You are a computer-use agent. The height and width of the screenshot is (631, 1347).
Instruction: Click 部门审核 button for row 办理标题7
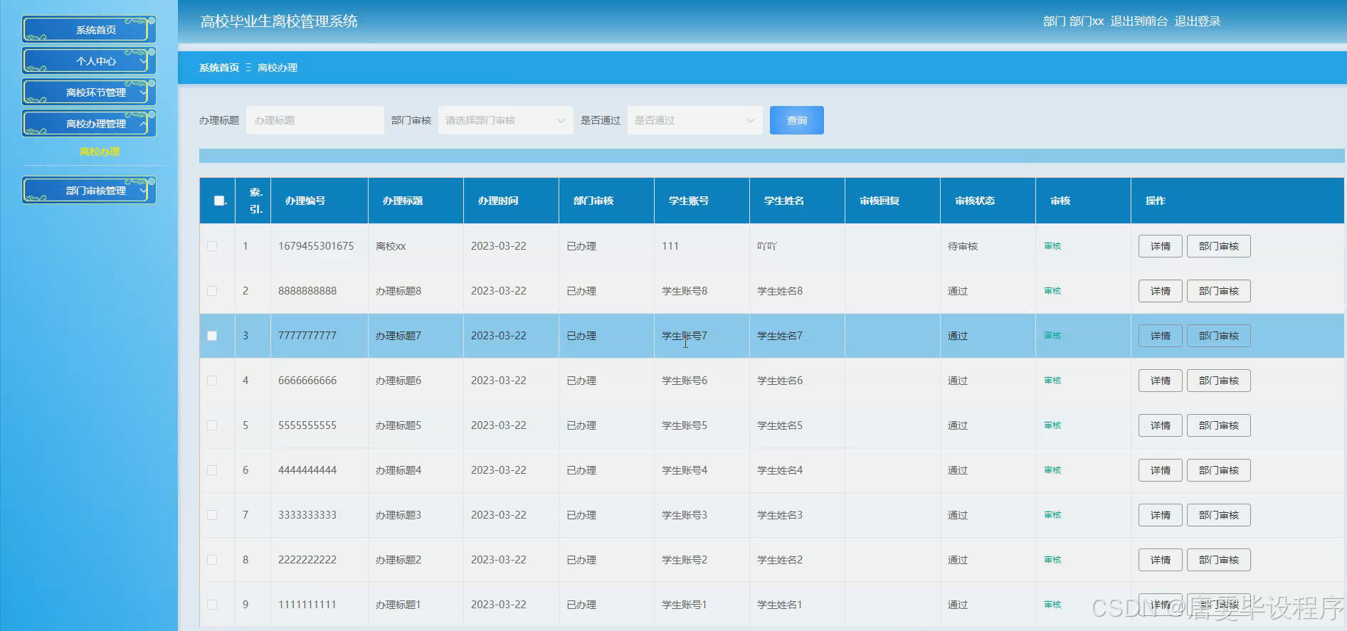1219,336
